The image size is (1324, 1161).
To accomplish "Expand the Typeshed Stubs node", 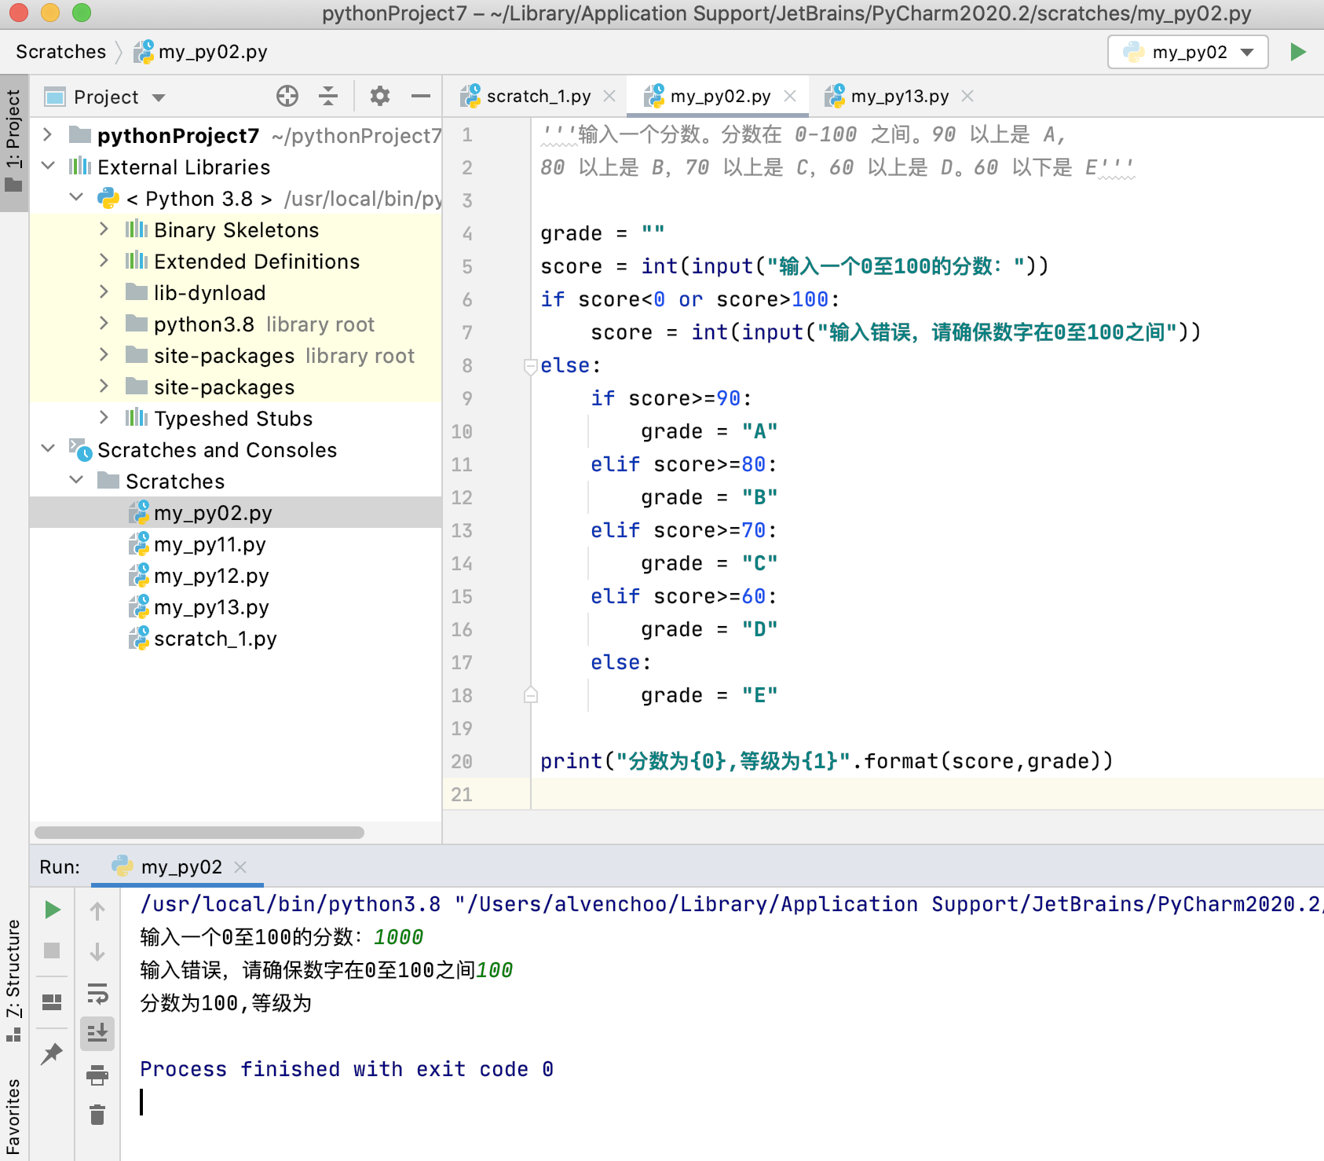I will (104, 418).
